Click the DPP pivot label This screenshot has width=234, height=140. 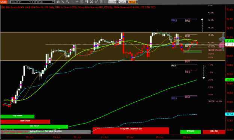188,46
